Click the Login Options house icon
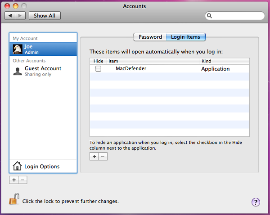The width and height of the screenshot is (270, 215). pyautogui.click(x=17, y=166)
